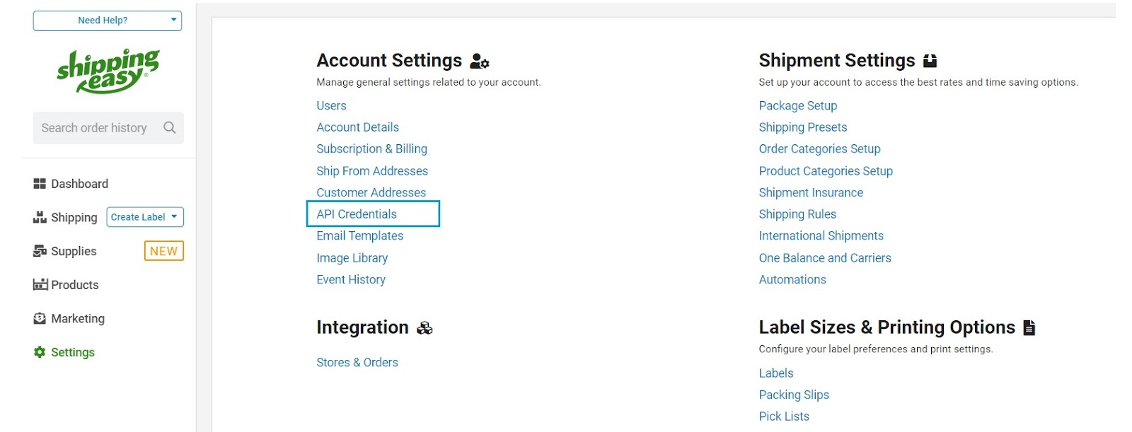1132x432 pixels.
Task: Open Pick Lists link
Action: [784, 416]
